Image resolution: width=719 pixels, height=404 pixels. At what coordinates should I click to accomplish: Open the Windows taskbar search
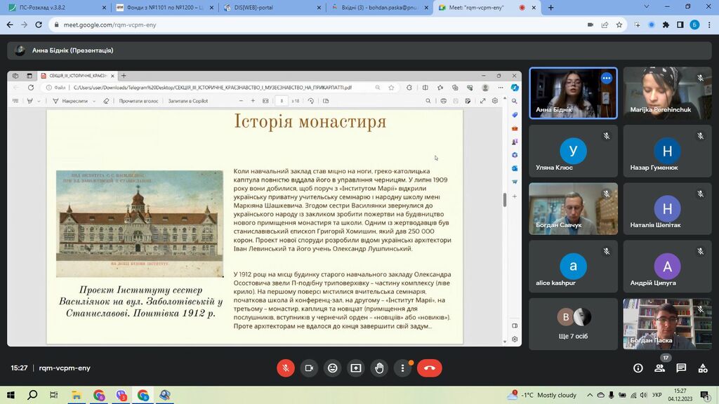pyautogui.click(x=32, y=395)
